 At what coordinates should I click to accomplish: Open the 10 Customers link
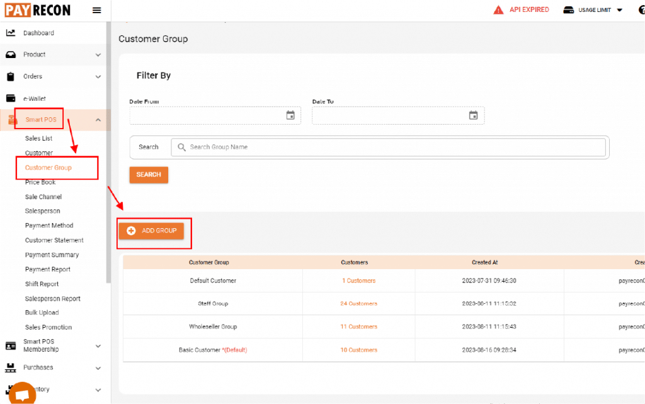(358, 350)
